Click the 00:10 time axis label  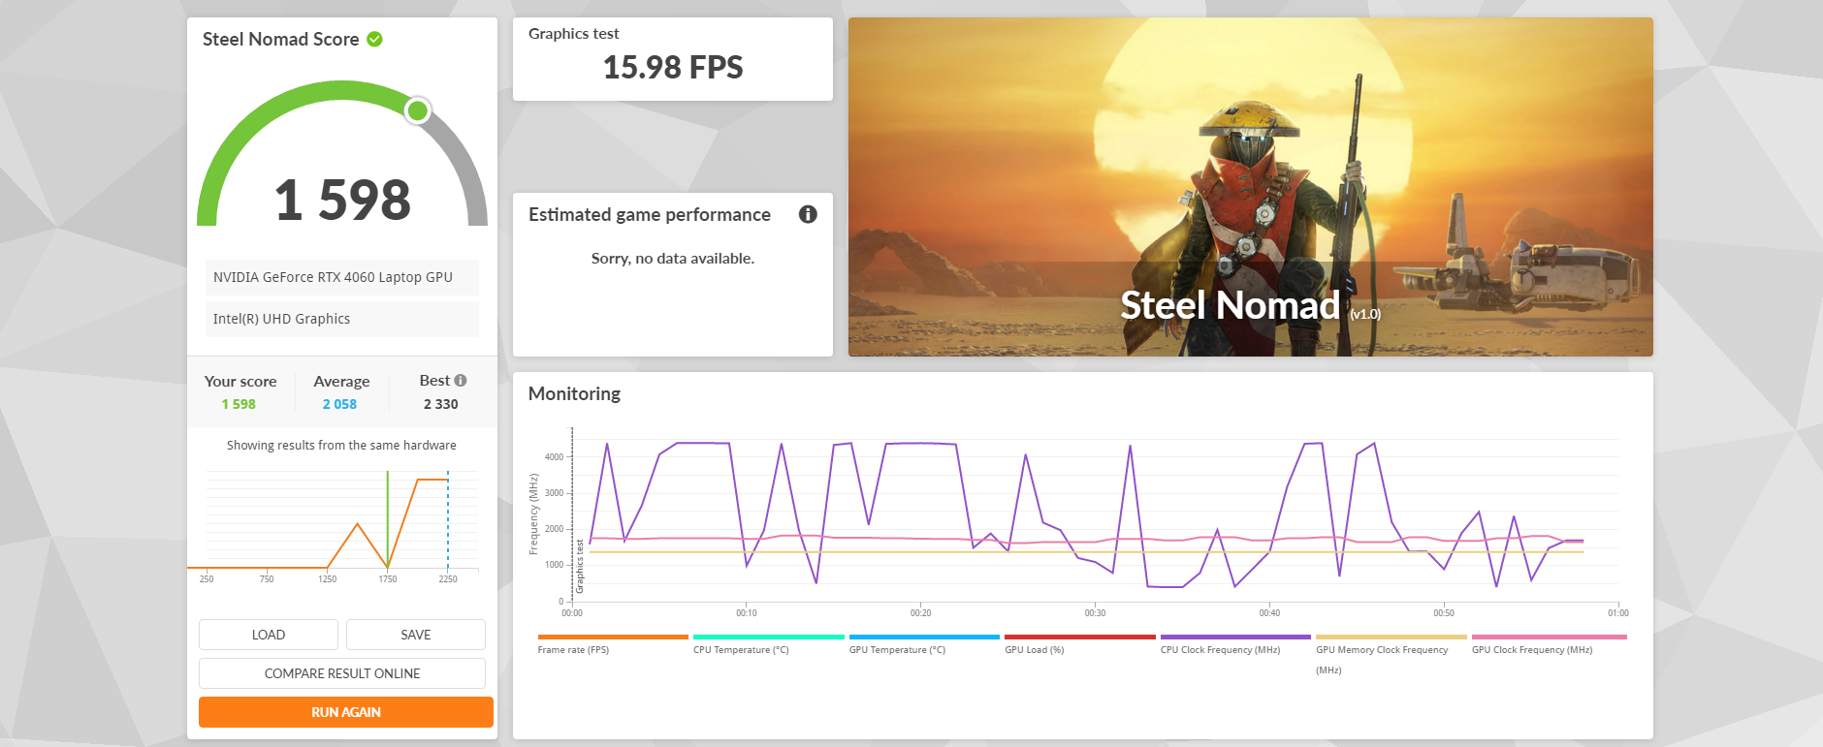coord(747,613)
